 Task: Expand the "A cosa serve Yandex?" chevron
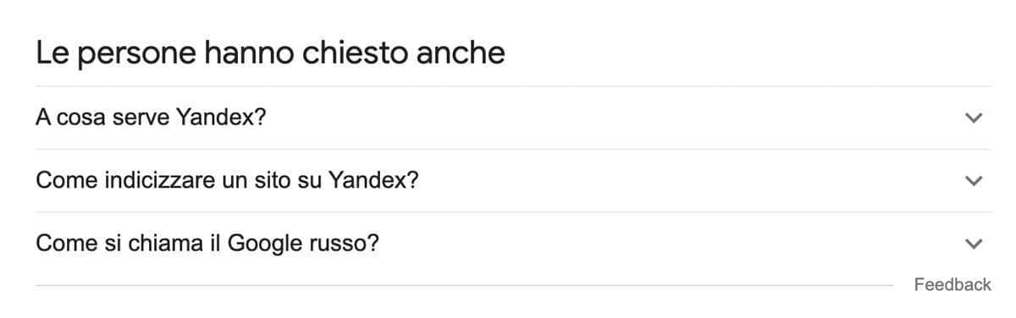[x=974, y=118]
